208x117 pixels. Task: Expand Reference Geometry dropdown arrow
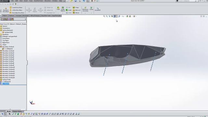click(x=85, y=13)
